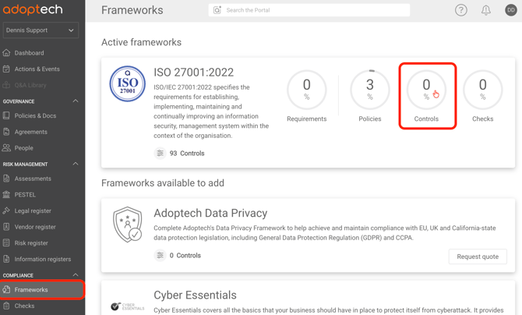Collapse the Risk Management section
Screen dimensions: 522x315
(x=76, y=165)
